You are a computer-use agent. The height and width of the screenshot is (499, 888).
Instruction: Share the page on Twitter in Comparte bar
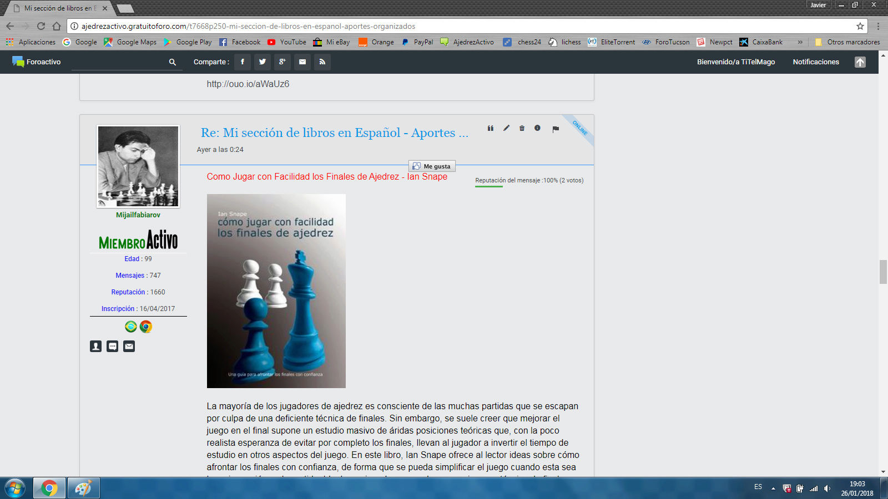(263, 62)
